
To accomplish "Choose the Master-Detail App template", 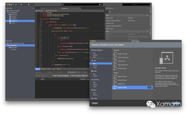I will (x=121, y=58).
